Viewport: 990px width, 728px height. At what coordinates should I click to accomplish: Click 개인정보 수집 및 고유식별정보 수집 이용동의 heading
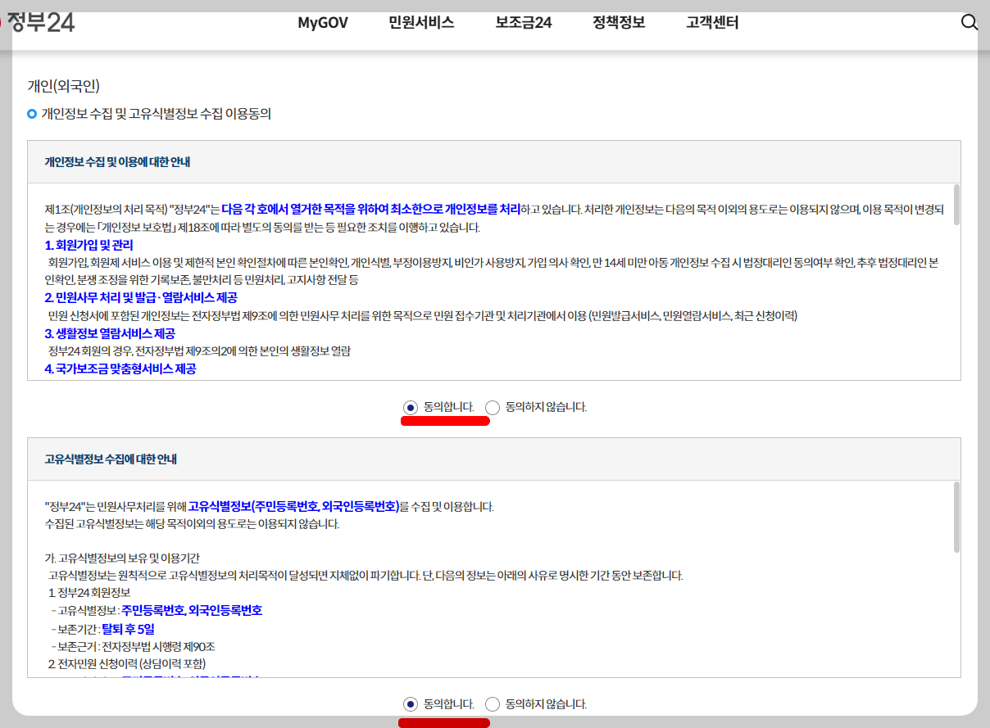[156, 114]
